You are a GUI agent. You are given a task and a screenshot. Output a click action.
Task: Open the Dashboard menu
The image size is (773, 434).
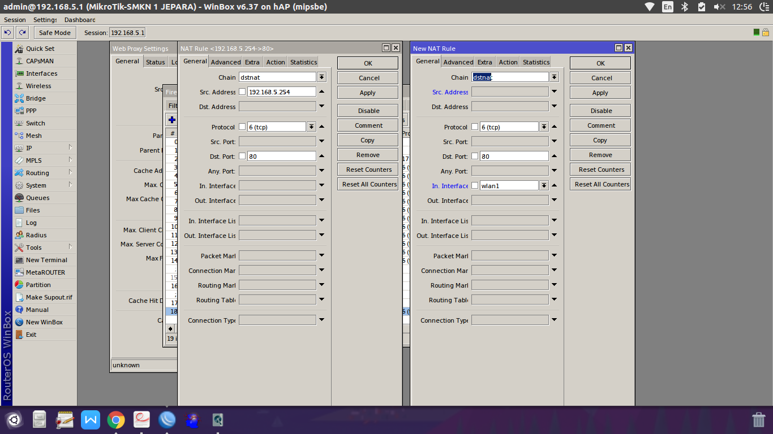click(x=79, y=20)
